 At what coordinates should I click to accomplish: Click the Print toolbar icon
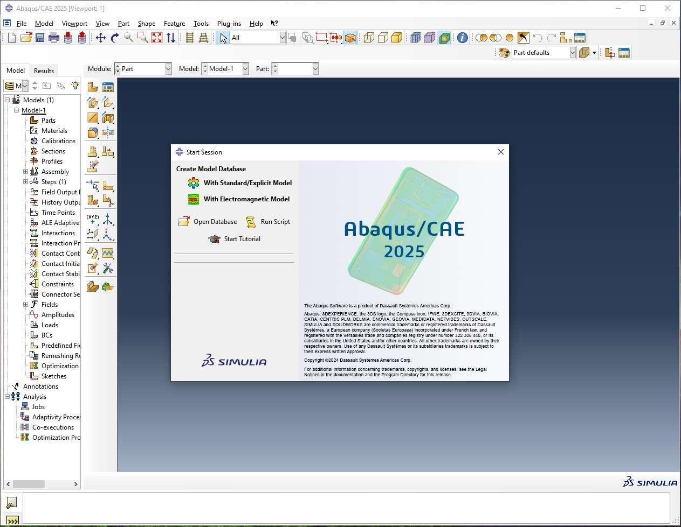tap(54, 38)
